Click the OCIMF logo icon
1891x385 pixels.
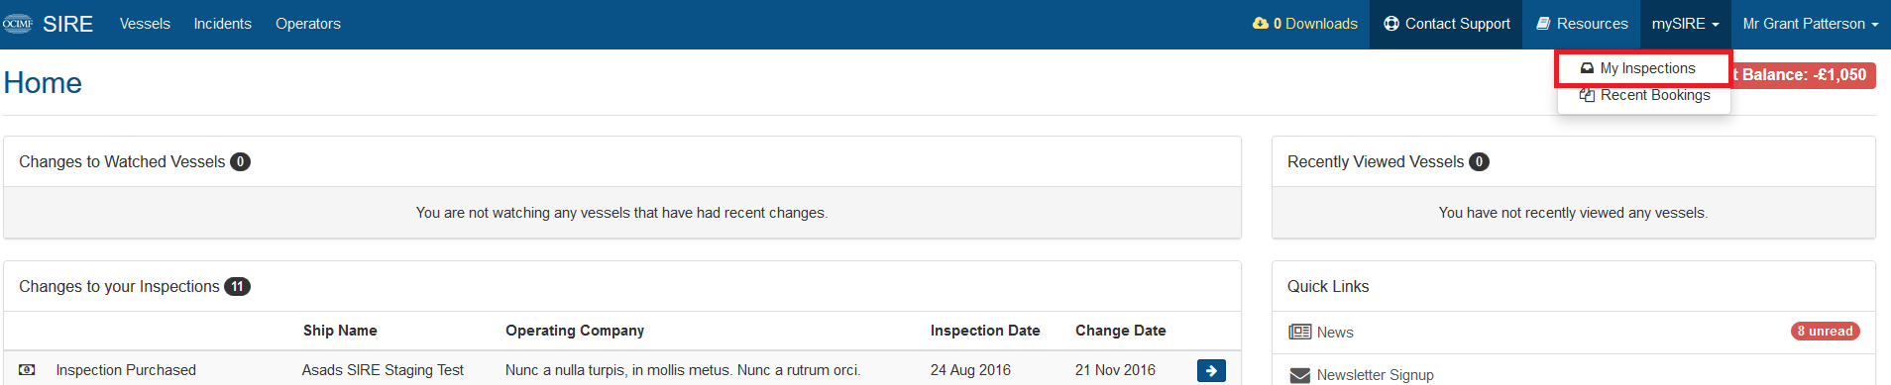17,24
